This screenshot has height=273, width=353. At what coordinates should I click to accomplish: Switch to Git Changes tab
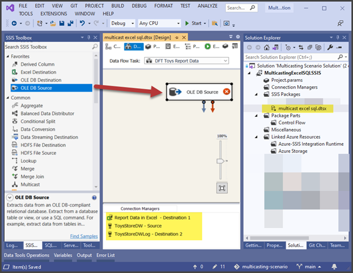(x=317, y=245)
